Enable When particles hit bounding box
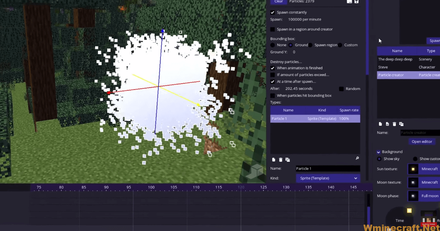 (272, 95)
